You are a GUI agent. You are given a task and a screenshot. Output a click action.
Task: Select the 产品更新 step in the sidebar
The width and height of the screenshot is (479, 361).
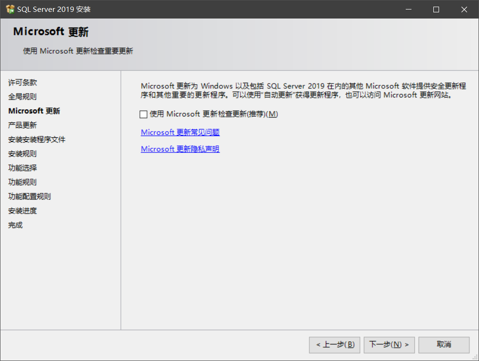pos(22,125)
